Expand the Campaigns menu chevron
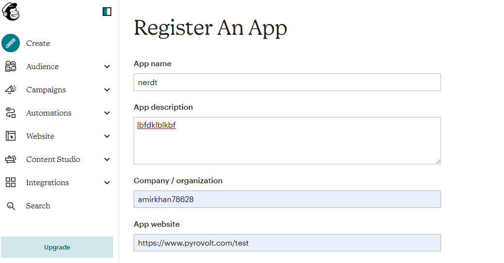 [x=107, y=90]
